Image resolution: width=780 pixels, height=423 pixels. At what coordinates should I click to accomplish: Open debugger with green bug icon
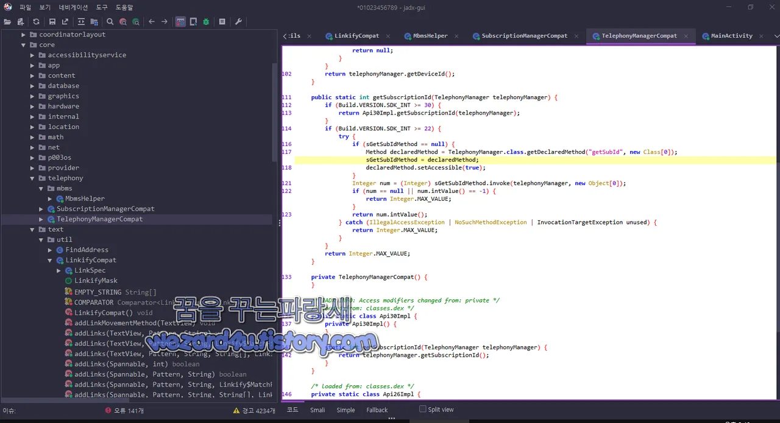click(x=206, y=21)
